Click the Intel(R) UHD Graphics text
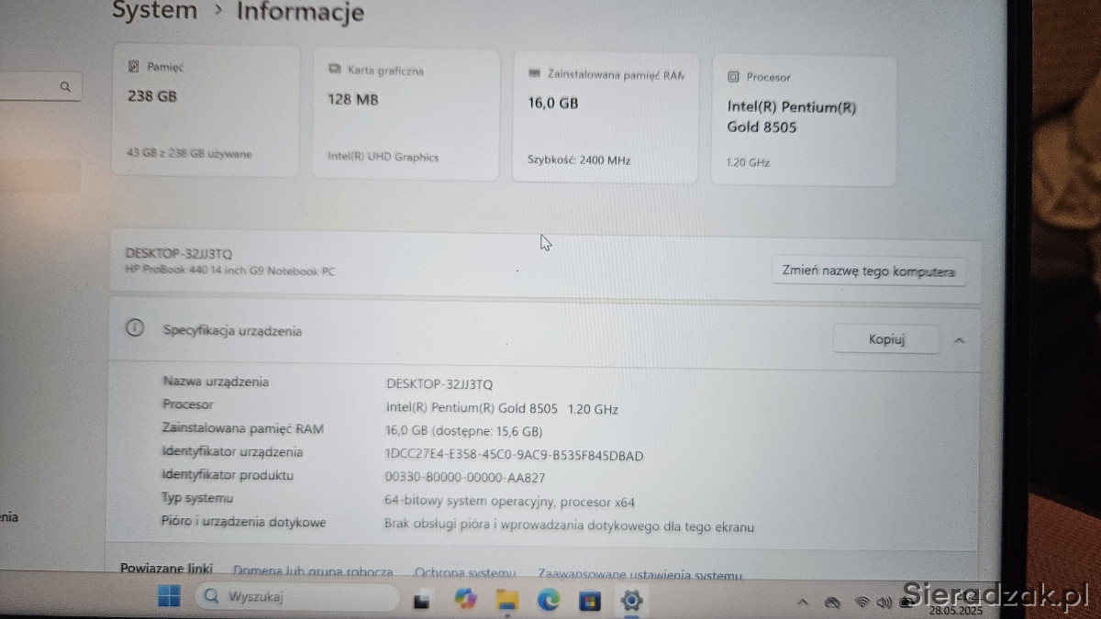The height and width of the screenshot is (619, 1101). pyautogui.click(x=383, y=157)
